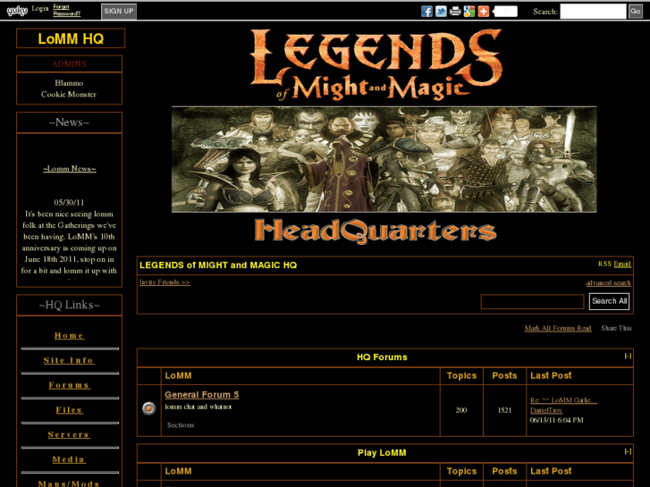Click LEGENDS of MIGHT and MAGIC HQ title
650x487 pixels.
218,265
